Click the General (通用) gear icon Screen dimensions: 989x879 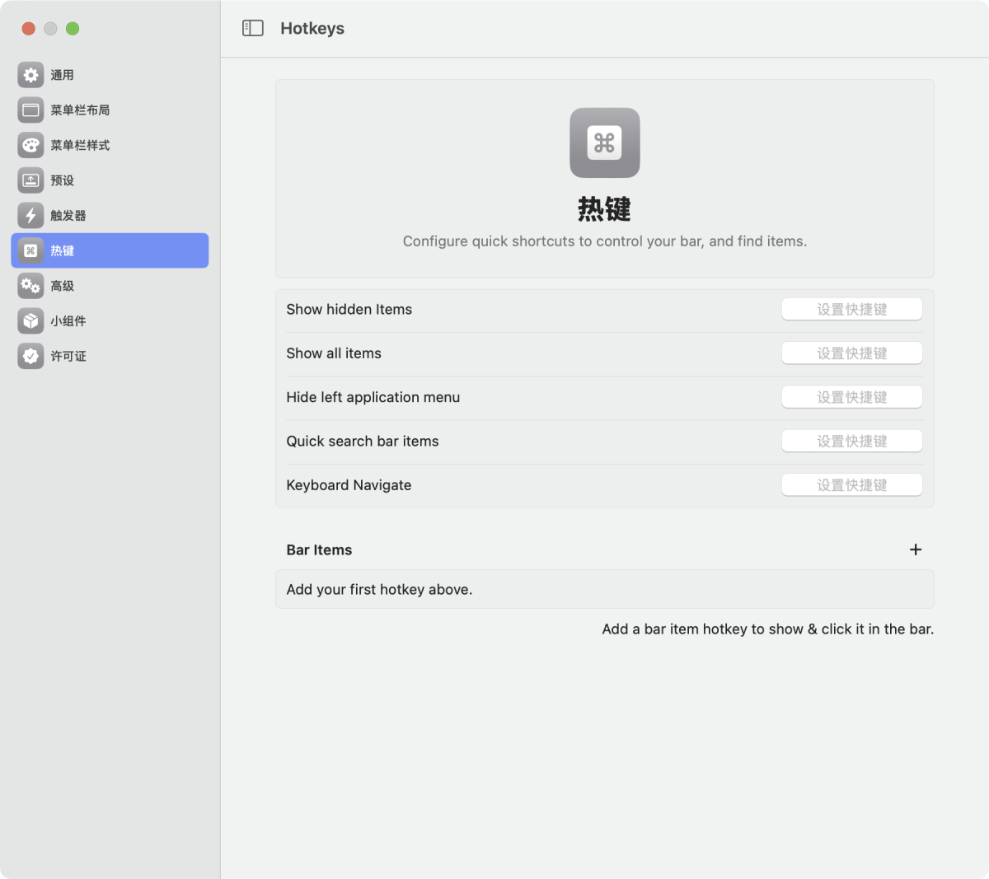(30, 75)
